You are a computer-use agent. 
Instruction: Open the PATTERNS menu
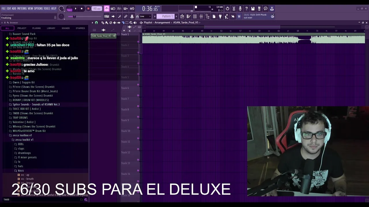click(x=22, y=9)
